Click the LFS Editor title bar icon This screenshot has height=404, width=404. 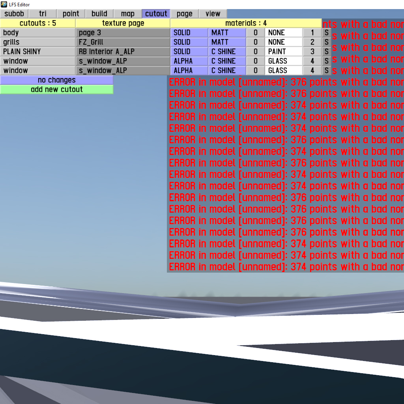pyautogui.click(x=4, y=4)
